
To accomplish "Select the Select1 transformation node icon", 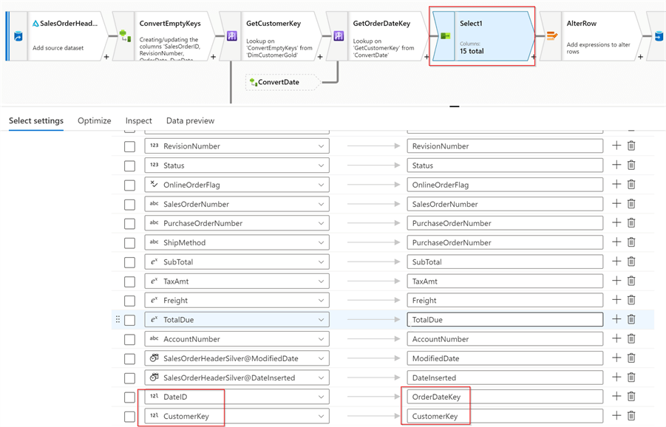I will coord(445,36).
